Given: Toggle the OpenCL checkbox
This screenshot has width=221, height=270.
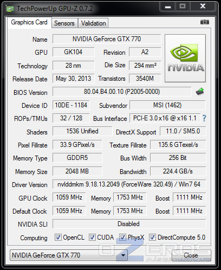Looking at the screenshot, I should [58, 237].
